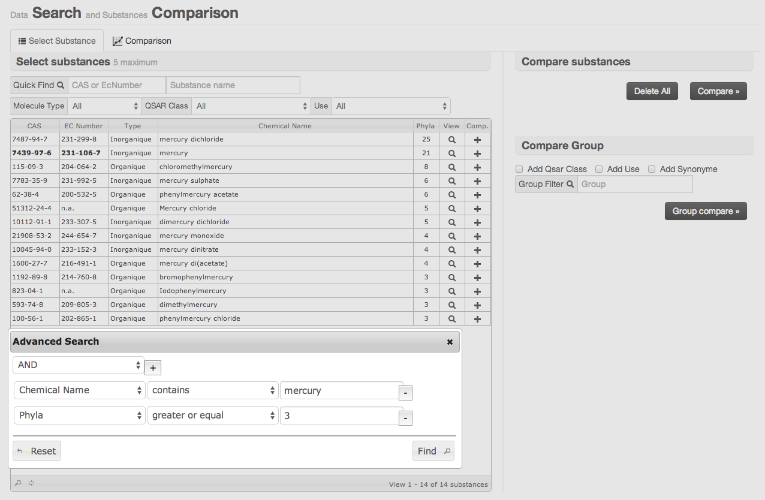Open the AND group operator dropdown
The height and width of the screenshot is (500, 765).
(79, 365)
